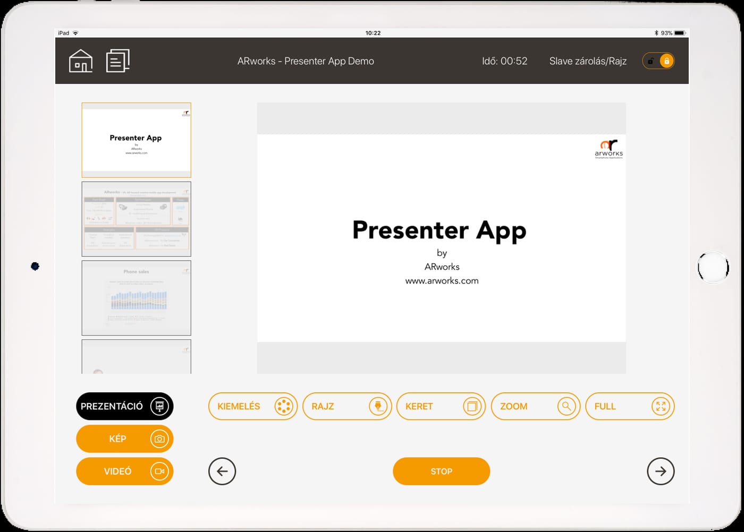744x532 pixels.
Task: Switch to FULL screen view
Action: (x=630, y=406)
